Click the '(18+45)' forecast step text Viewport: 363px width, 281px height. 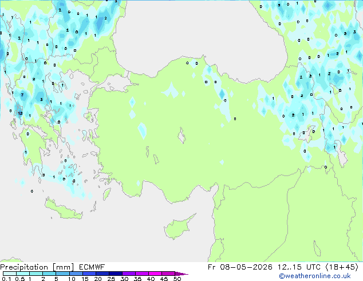pyautogui.click(x=342, y=267)
